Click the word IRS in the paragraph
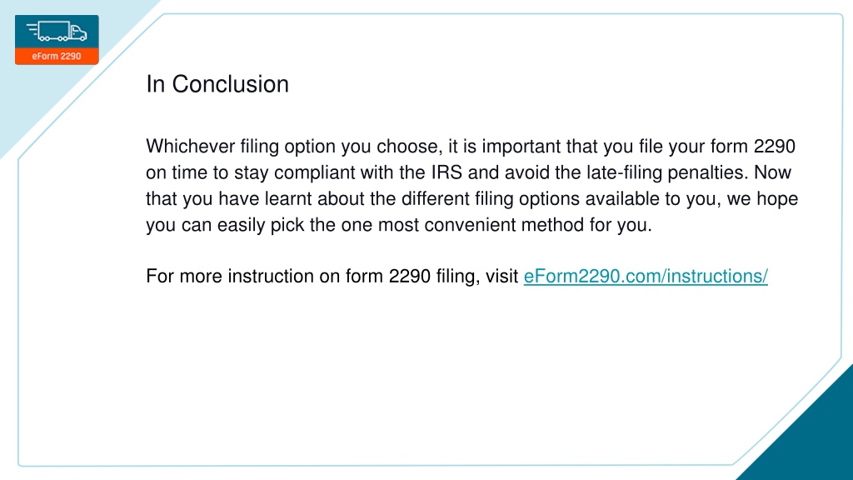This screenshot has height=480, width=853. (446, 172)
